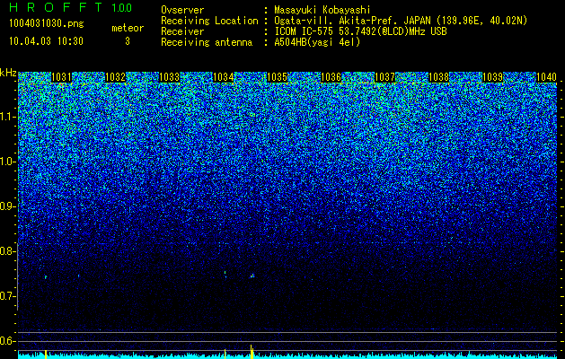Click the meteor count value 3
The height and width of the screenshot is (359, 565).
(x=128, y=41)
